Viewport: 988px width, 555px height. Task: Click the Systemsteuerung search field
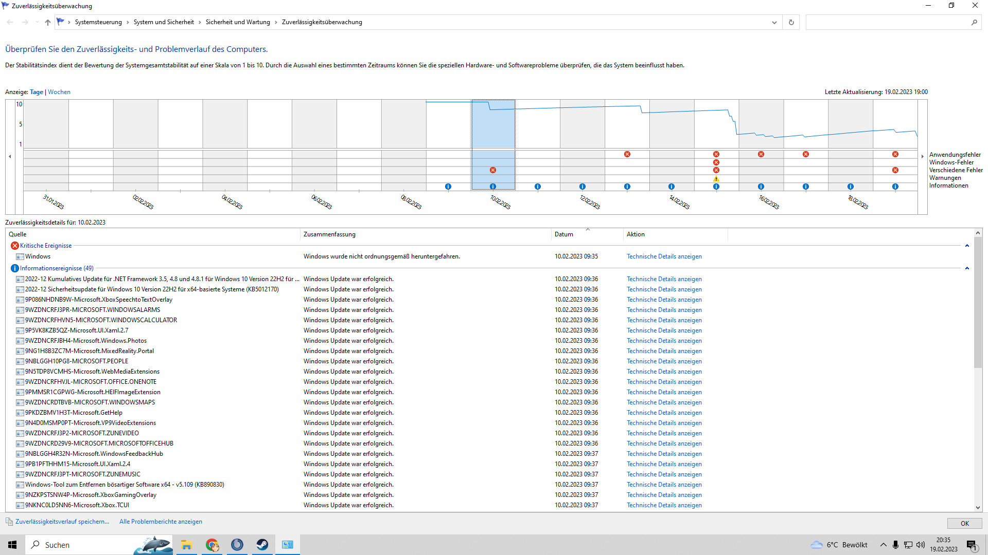click(x=888, y=22)
